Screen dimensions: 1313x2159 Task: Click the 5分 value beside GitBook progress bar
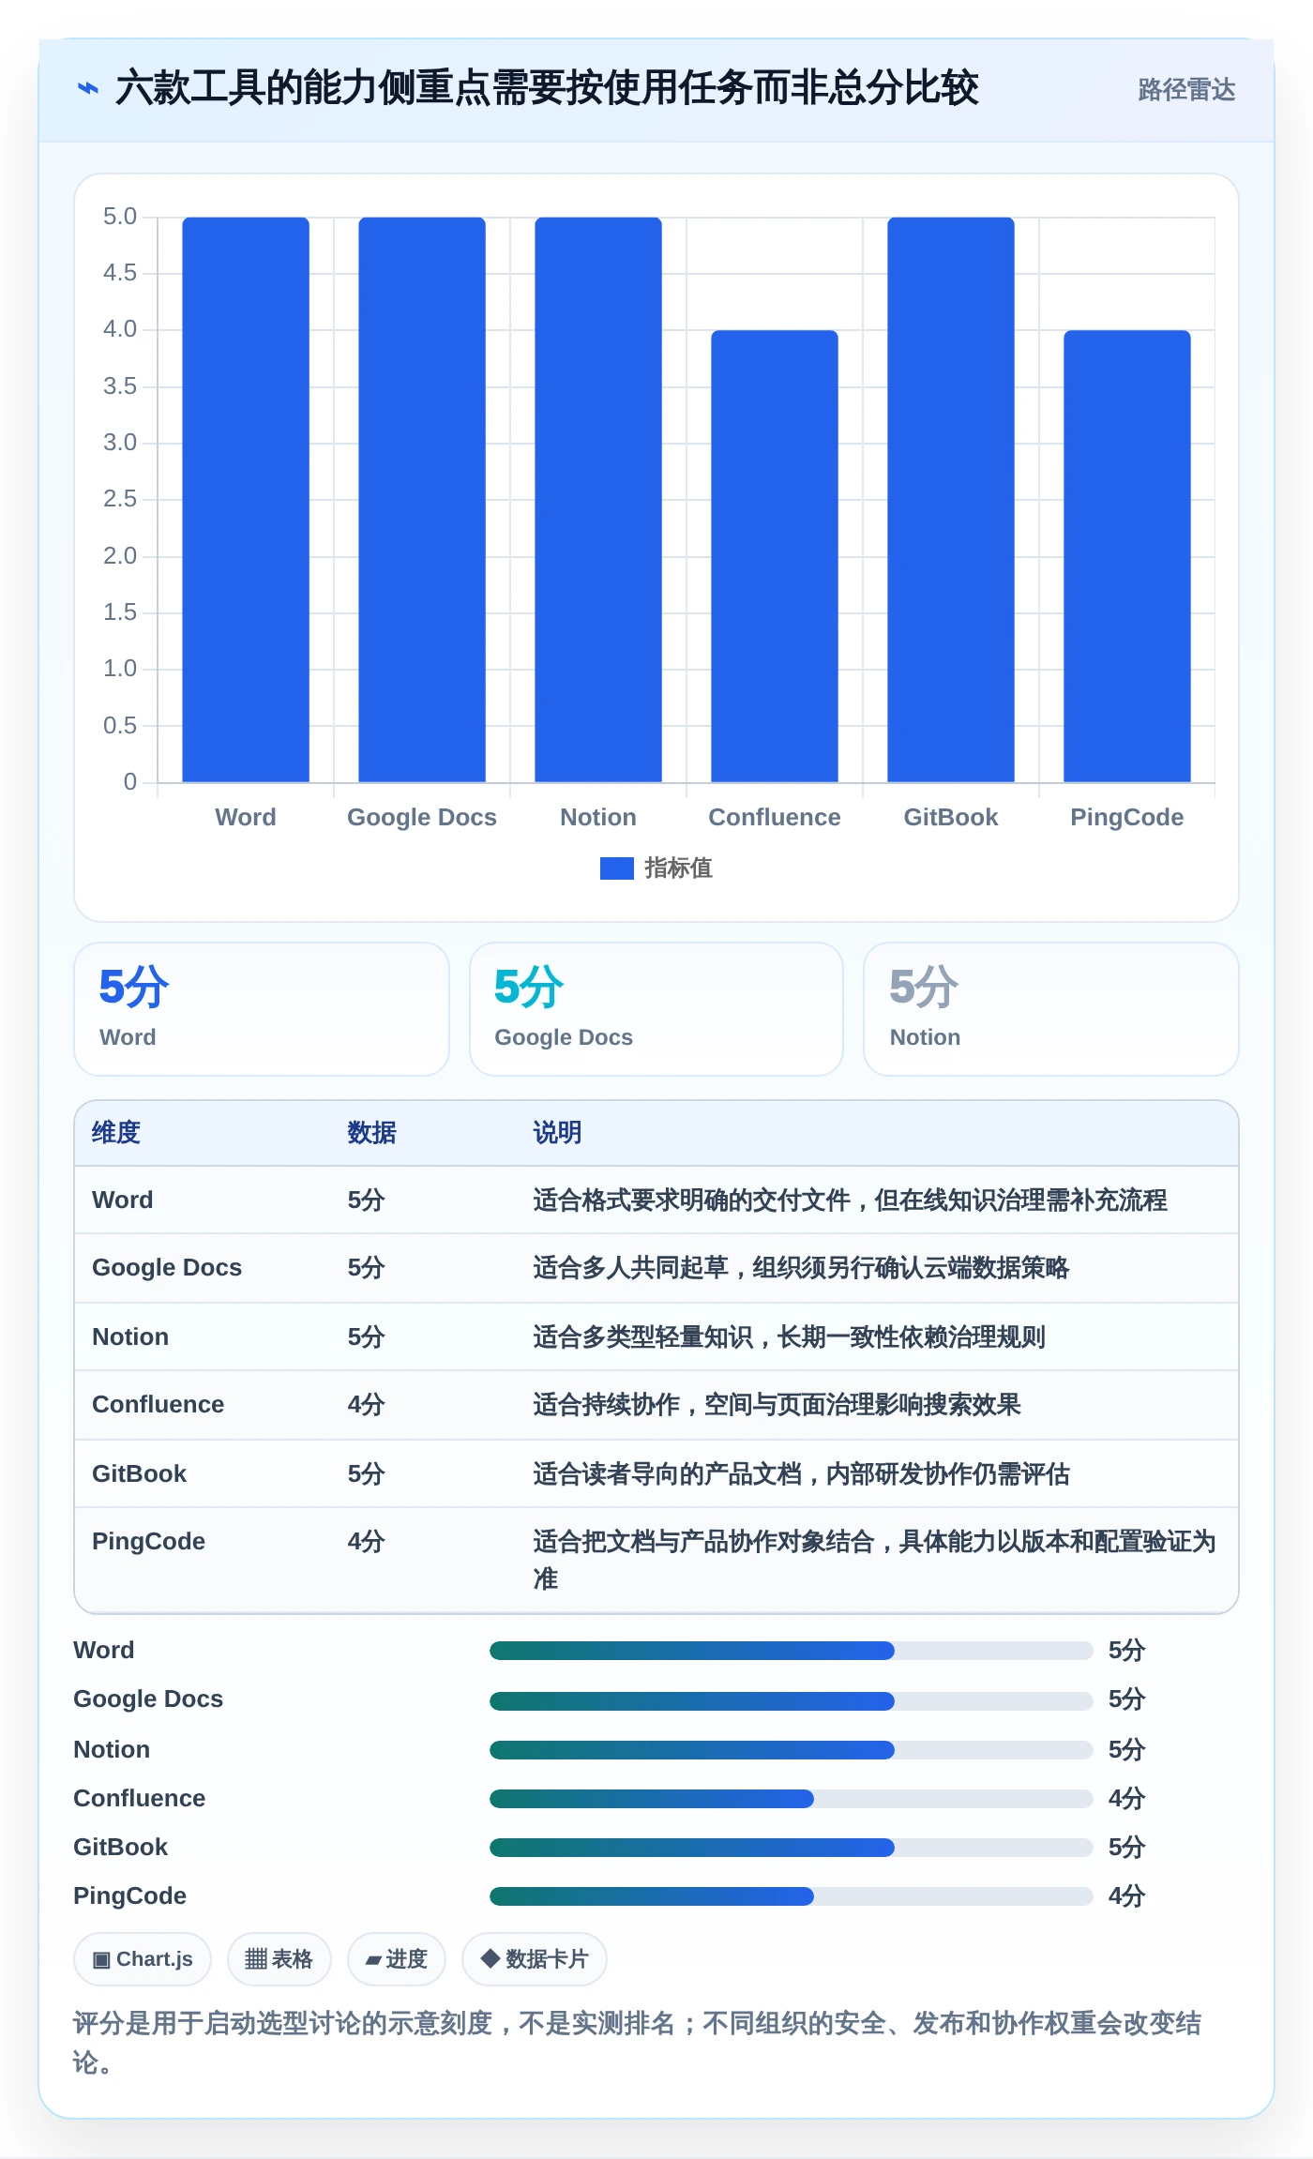[x=1127, y=1848]
